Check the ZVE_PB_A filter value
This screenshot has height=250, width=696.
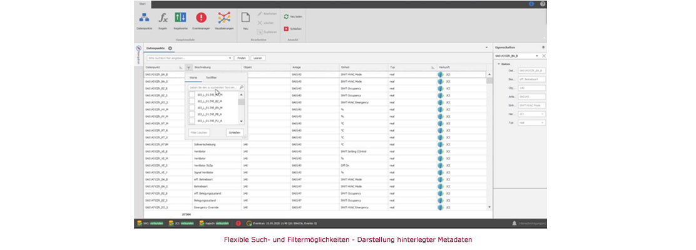click(x=192, y=114)
